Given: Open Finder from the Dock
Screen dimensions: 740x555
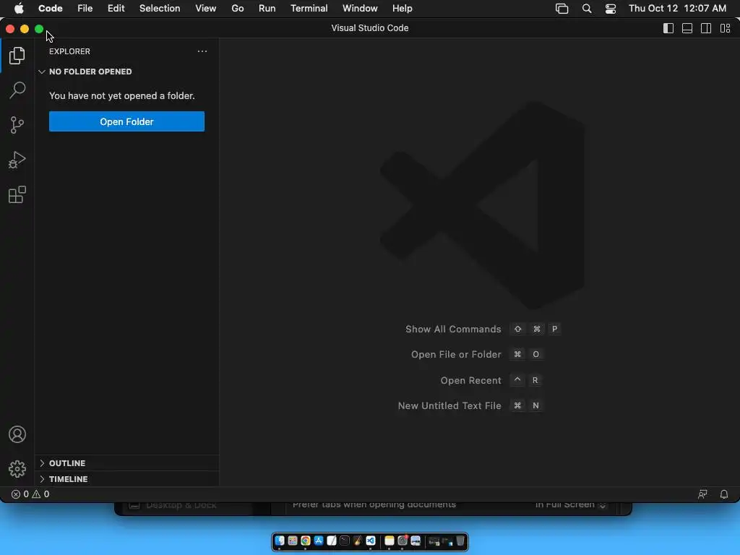Looking at the screenshot, I should click(x=280, y=541).
